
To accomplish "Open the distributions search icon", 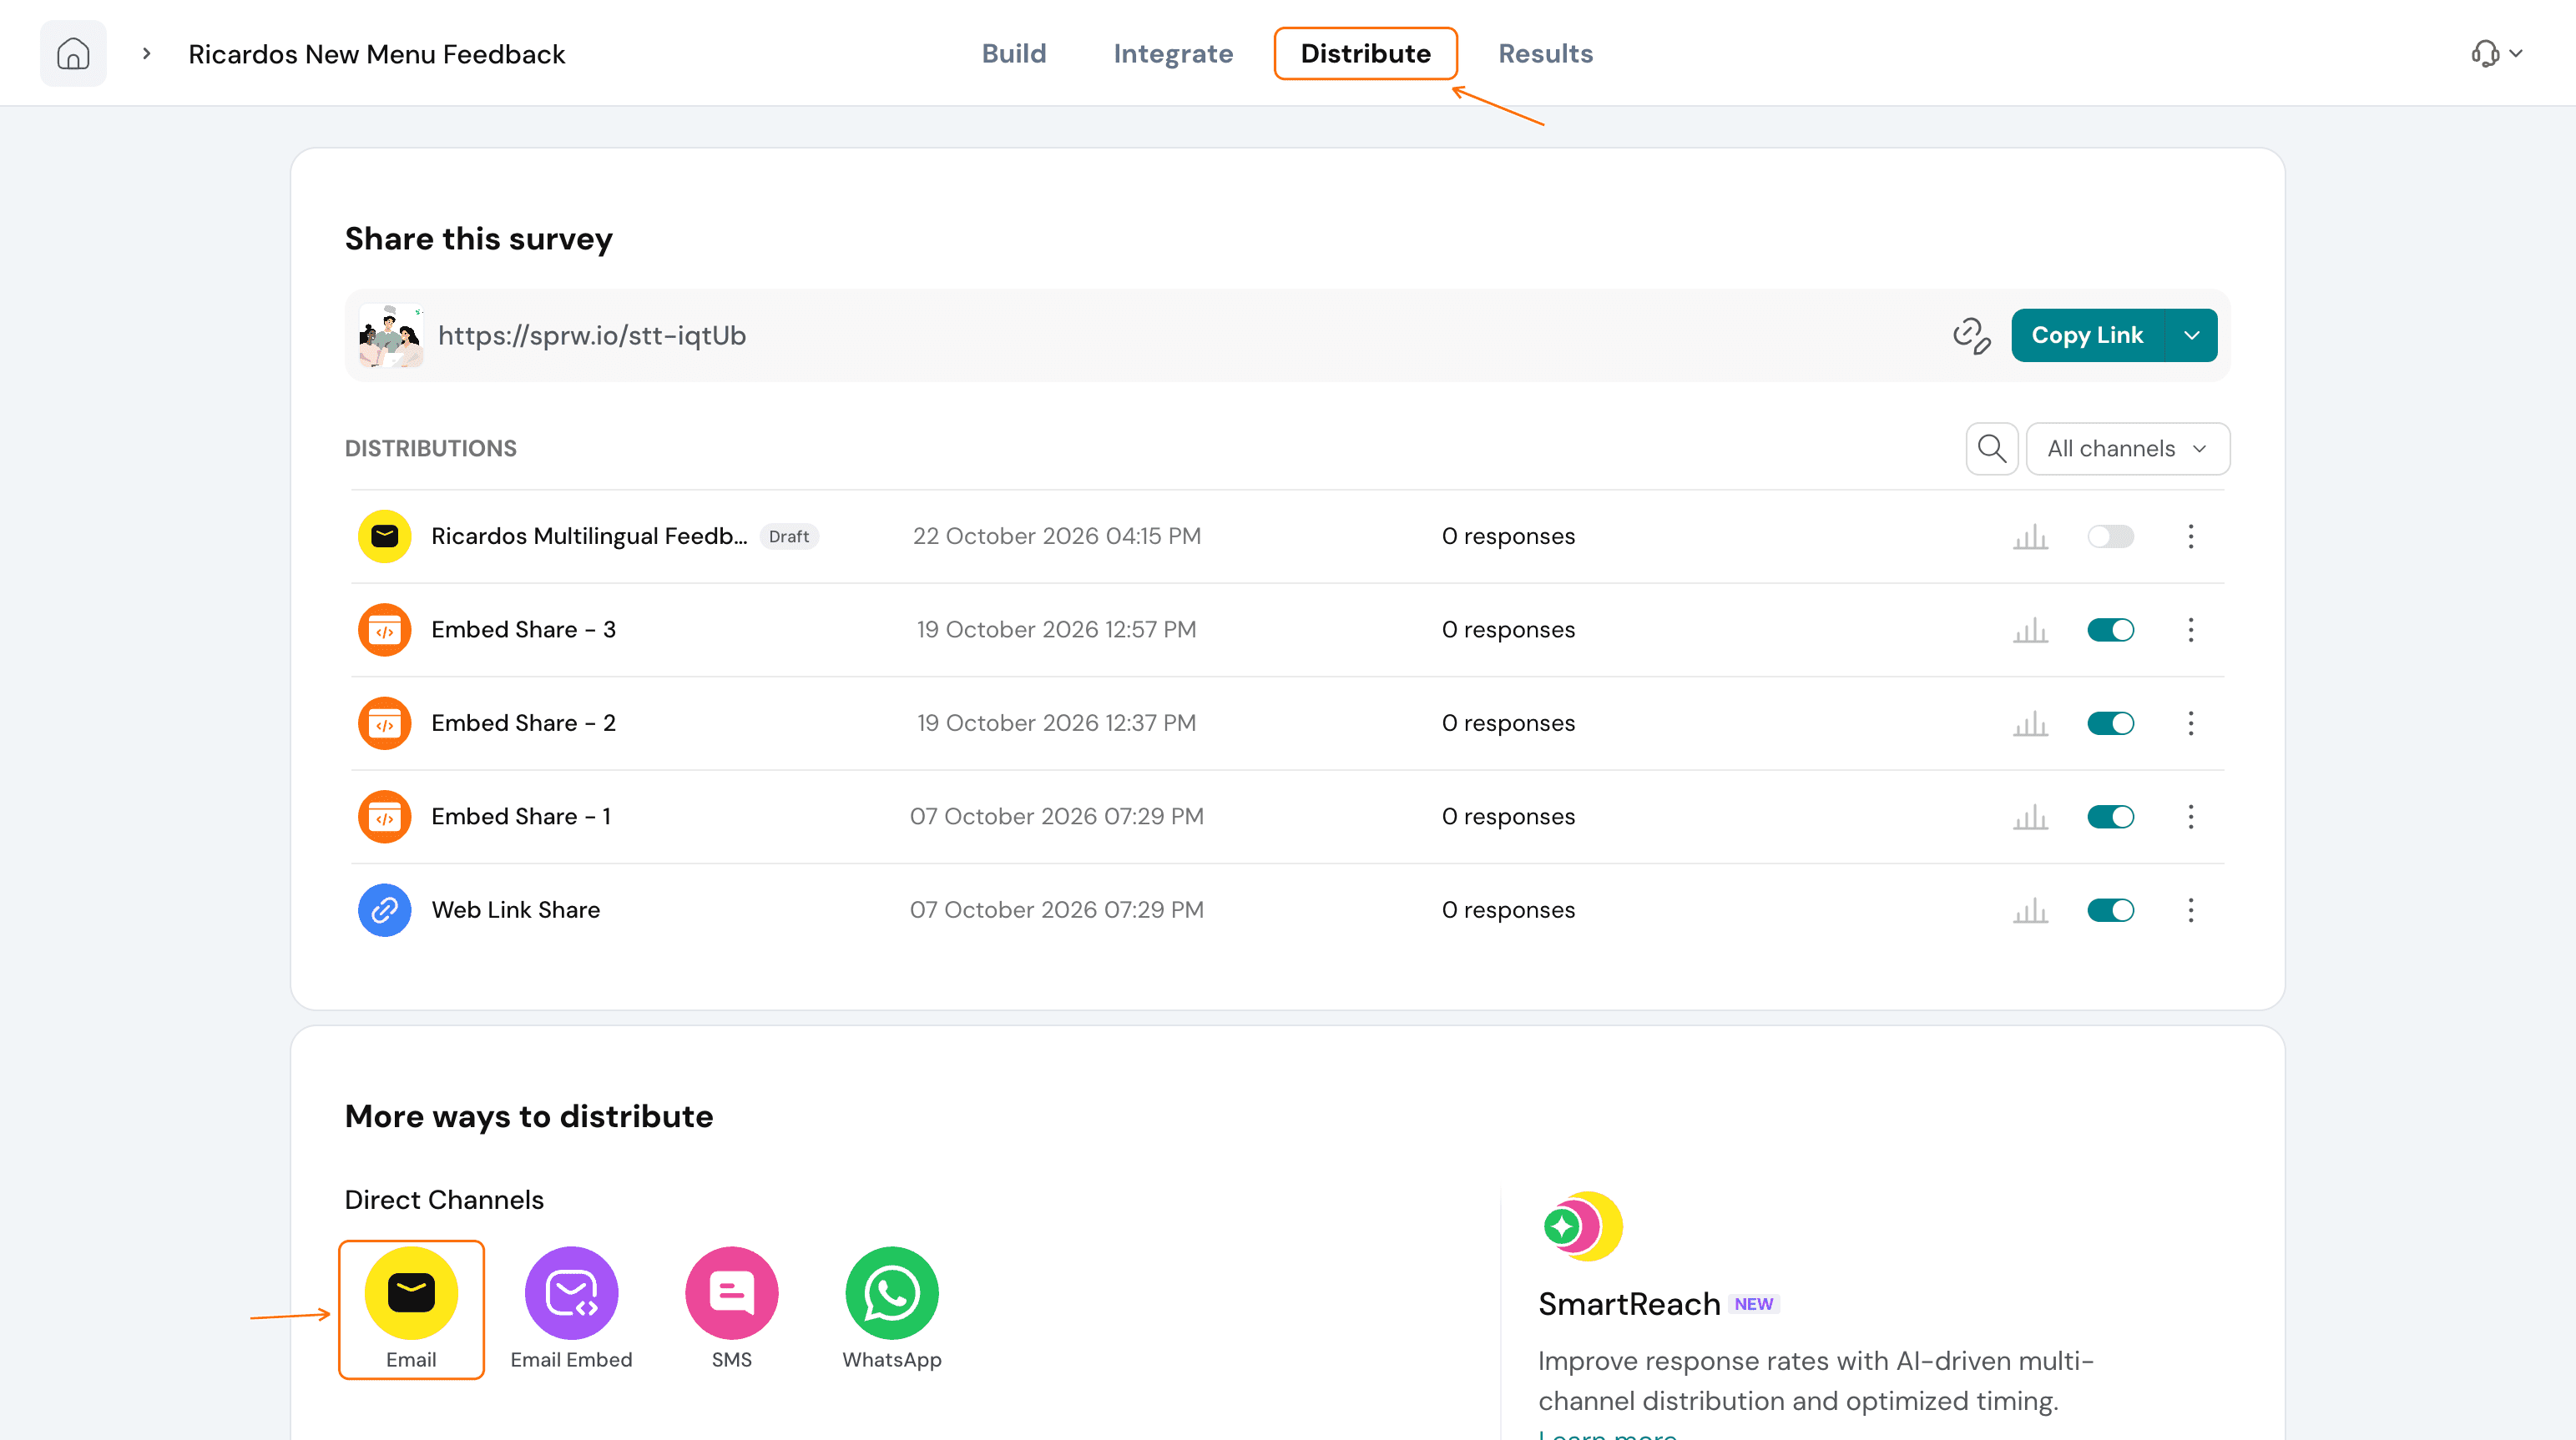I will (1991, 449).
